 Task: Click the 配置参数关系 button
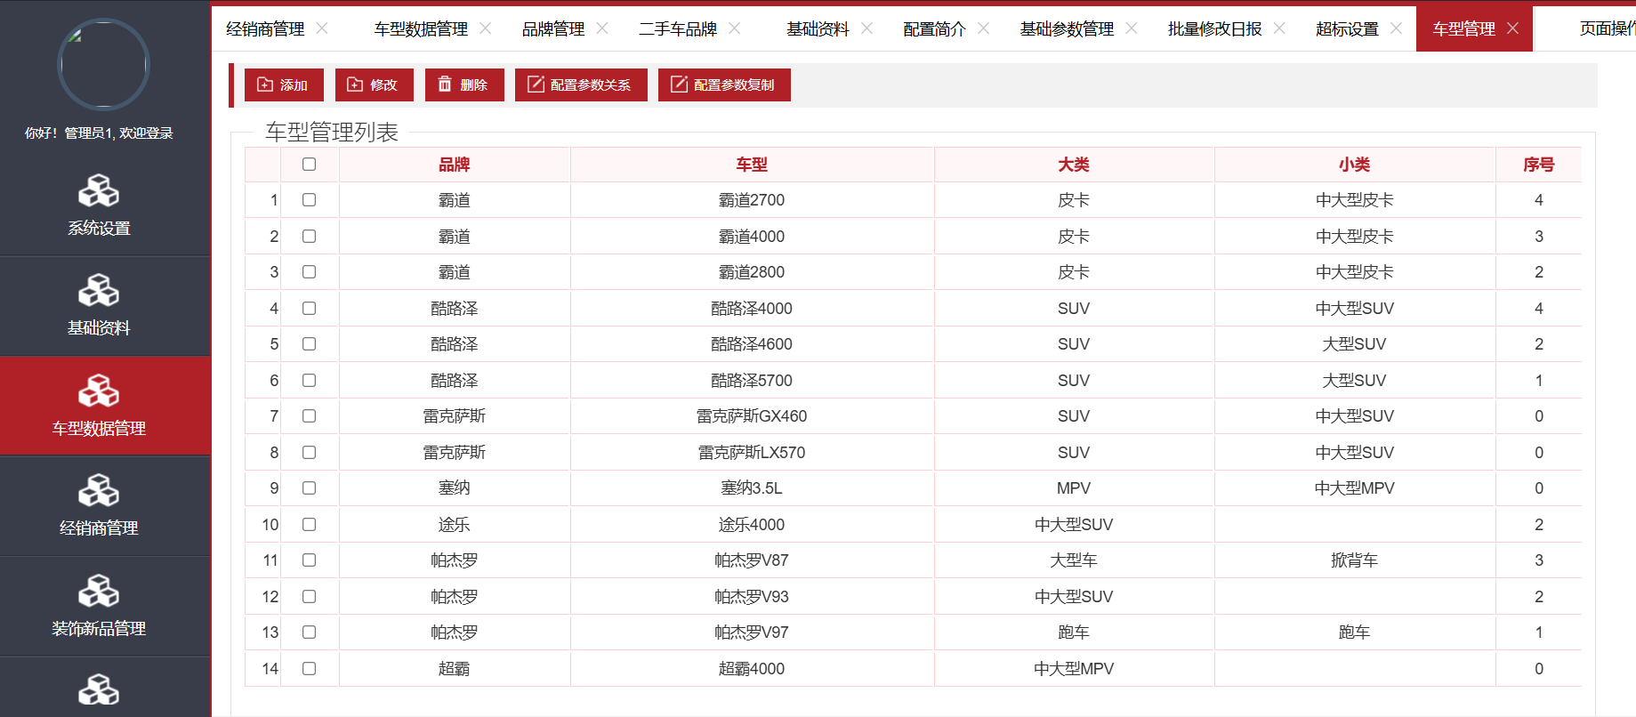point(580,85)
